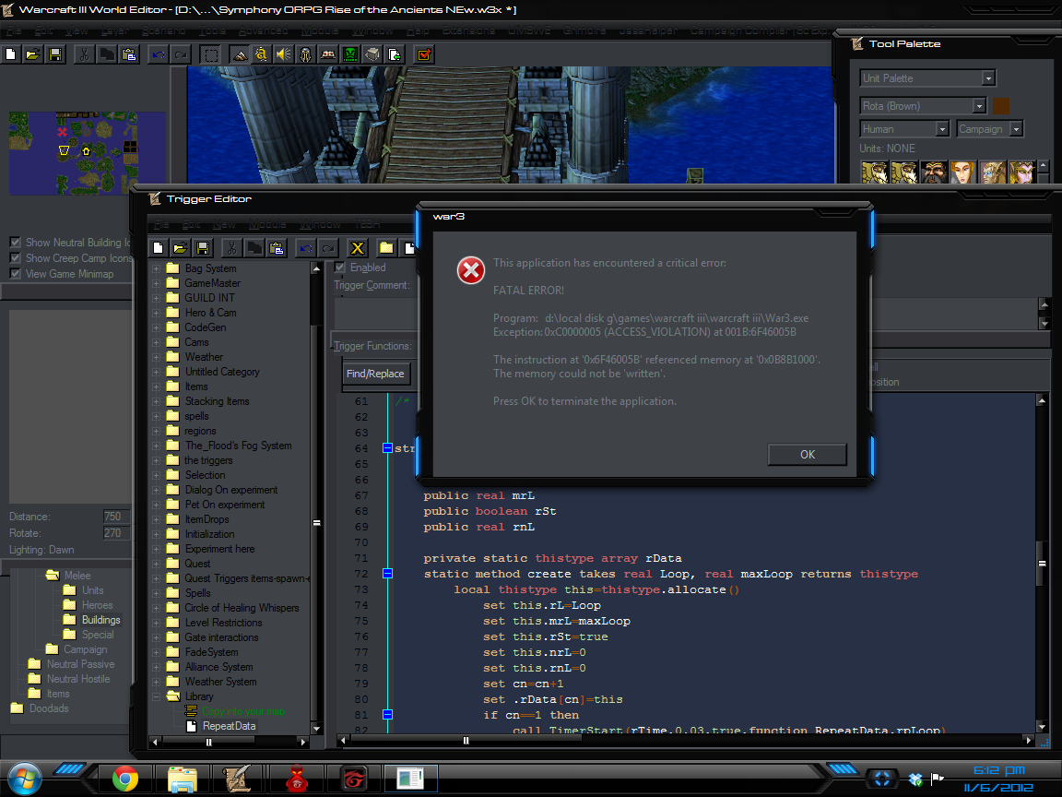Click Undo icon in Trigger Editor toolbar
Image resolution: width=1062 pixels, height=797 pixels.
[x=306, y=248]
